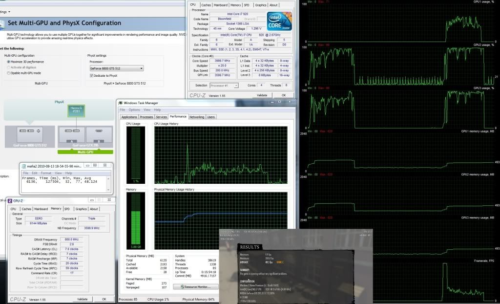Switch to CPU tab in CPU-Z Memory window

point(13,209)
